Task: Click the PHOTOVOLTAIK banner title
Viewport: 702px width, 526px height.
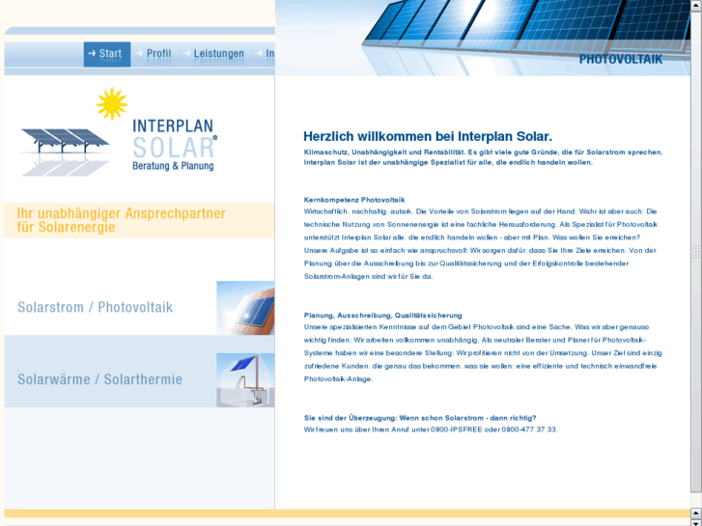Action: [621, 59]
